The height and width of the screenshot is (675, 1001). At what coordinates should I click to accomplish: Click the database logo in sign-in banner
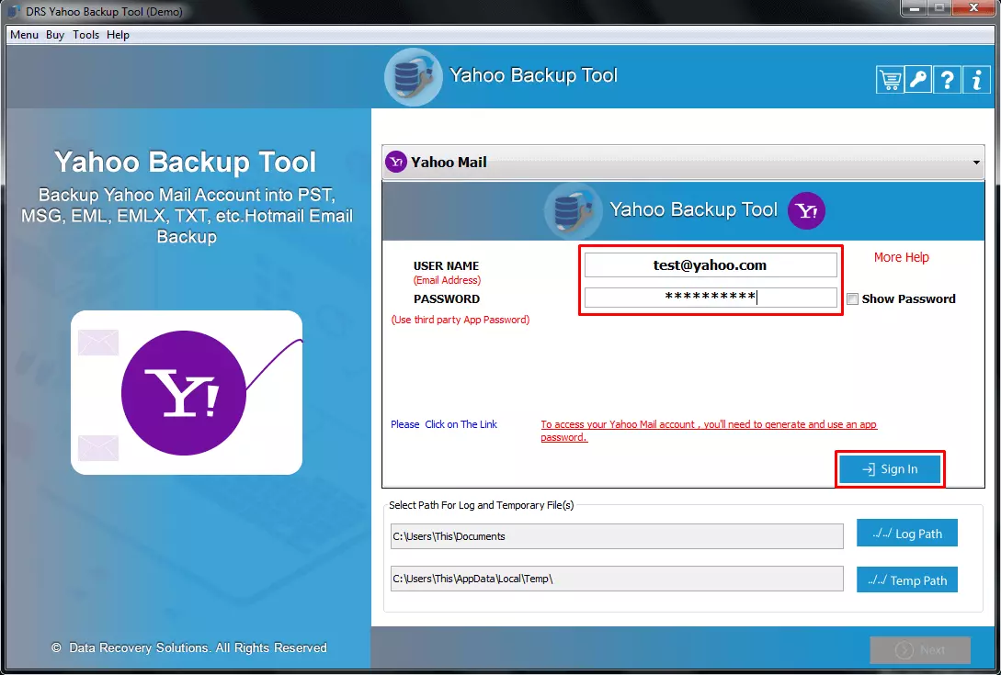point(573,210)
